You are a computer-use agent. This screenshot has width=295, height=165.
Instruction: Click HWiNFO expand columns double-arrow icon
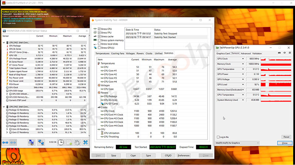pyautogui.click(x=5, y=143)
